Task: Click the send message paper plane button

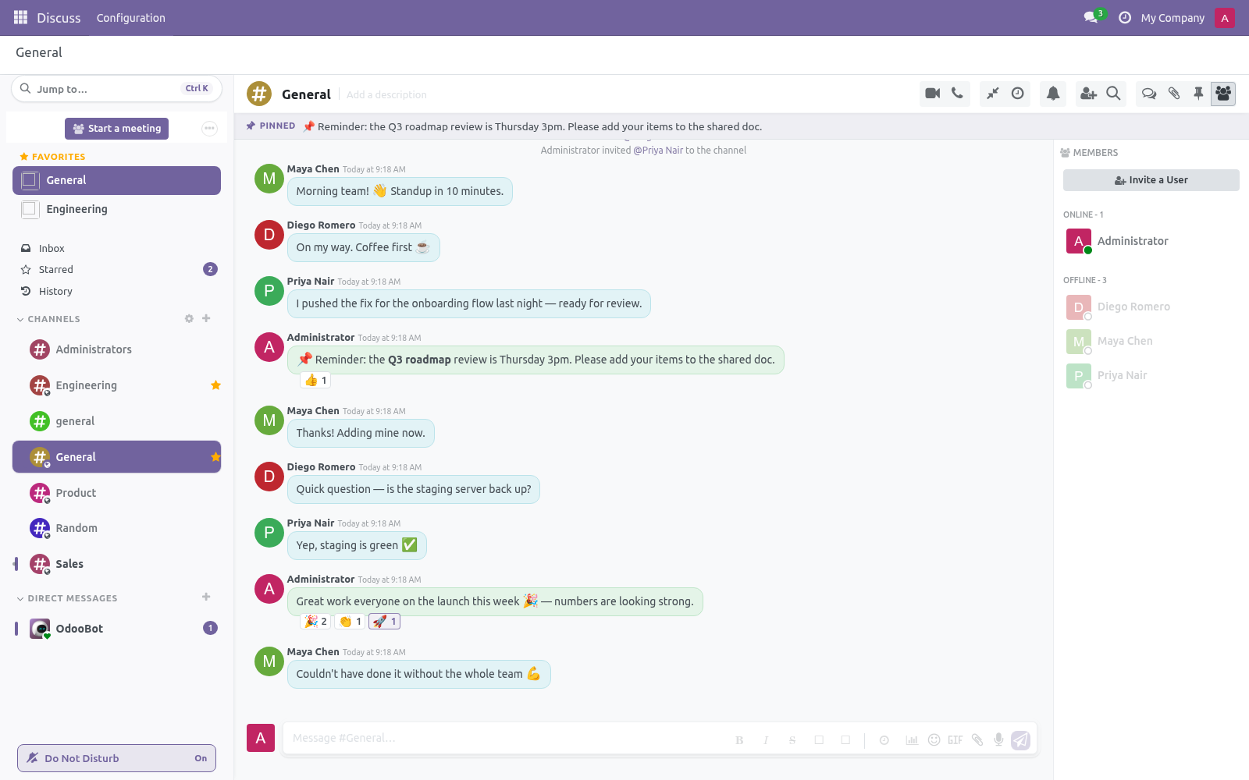Action: [1021, 740]
